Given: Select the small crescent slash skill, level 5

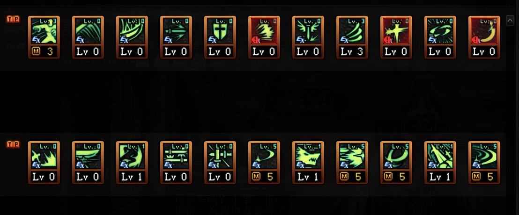Looking at the screenshot, I should click(x=264, y=156).
